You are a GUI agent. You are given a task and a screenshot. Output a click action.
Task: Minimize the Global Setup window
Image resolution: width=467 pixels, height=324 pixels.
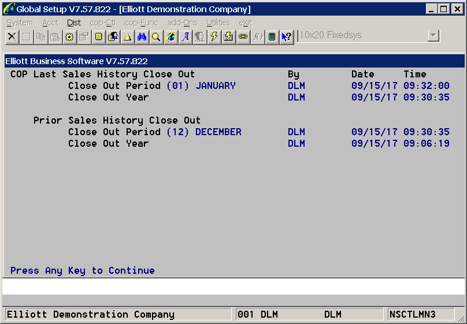[x=431, y=9]
